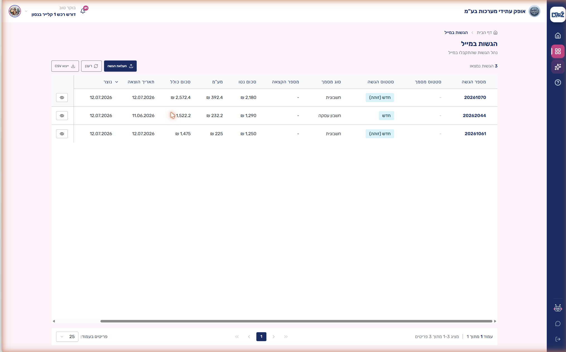The width and height of the screenshot is (566, 352).
Task: Click scrollbar left arrow under table
Action: coord(54,321)
